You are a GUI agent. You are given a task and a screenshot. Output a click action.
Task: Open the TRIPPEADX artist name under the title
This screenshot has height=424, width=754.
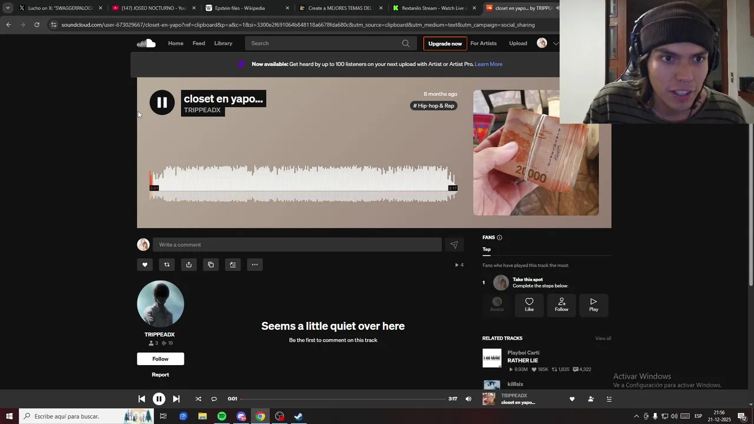(x=202, y=110)
